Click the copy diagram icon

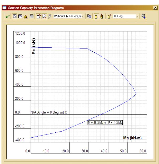click(x=89, y=16)
